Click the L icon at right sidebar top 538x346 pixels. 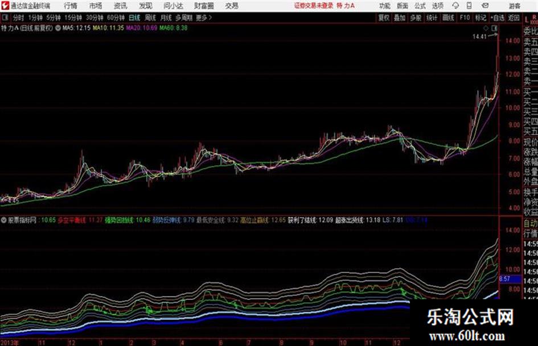tap(527, 20)
